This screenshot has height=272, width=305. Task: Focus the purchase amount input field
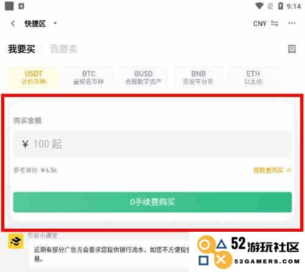coord(152,144)
